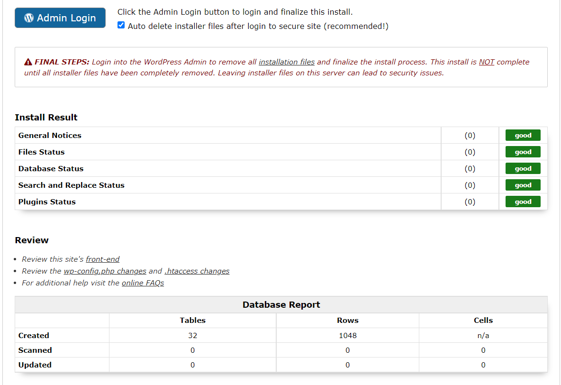Screen dimensions: 561x385
Task: Expand the Files Status row
Action: click(x=42, y=152)
